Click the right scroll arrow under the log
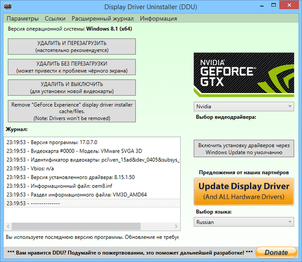Image resolution: width=302 pixels, height=262 pixels. pos(177,227)
